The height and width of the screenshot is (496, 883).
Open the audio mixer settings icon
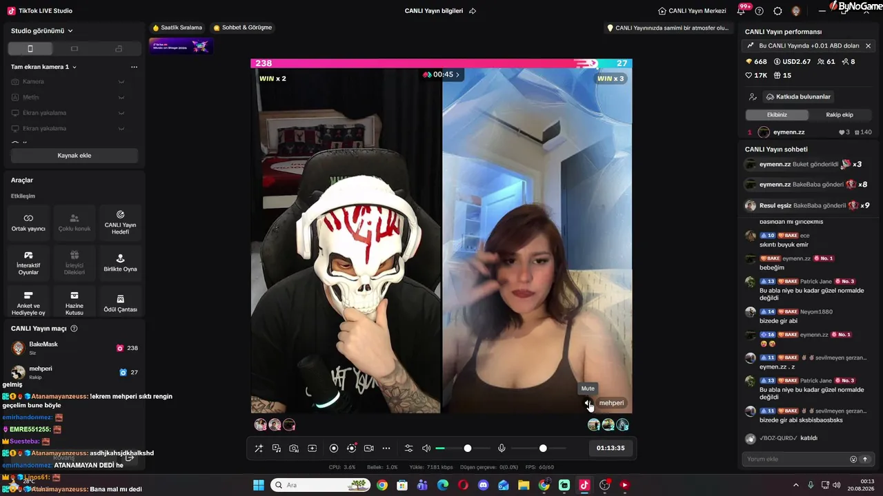408,448
